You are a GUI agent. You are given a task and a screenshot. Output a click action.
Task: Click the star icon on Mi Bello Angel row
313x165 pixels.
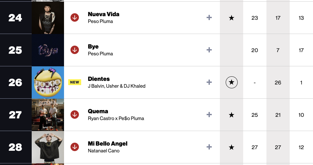pyautogui.click(x=232, y=147)
